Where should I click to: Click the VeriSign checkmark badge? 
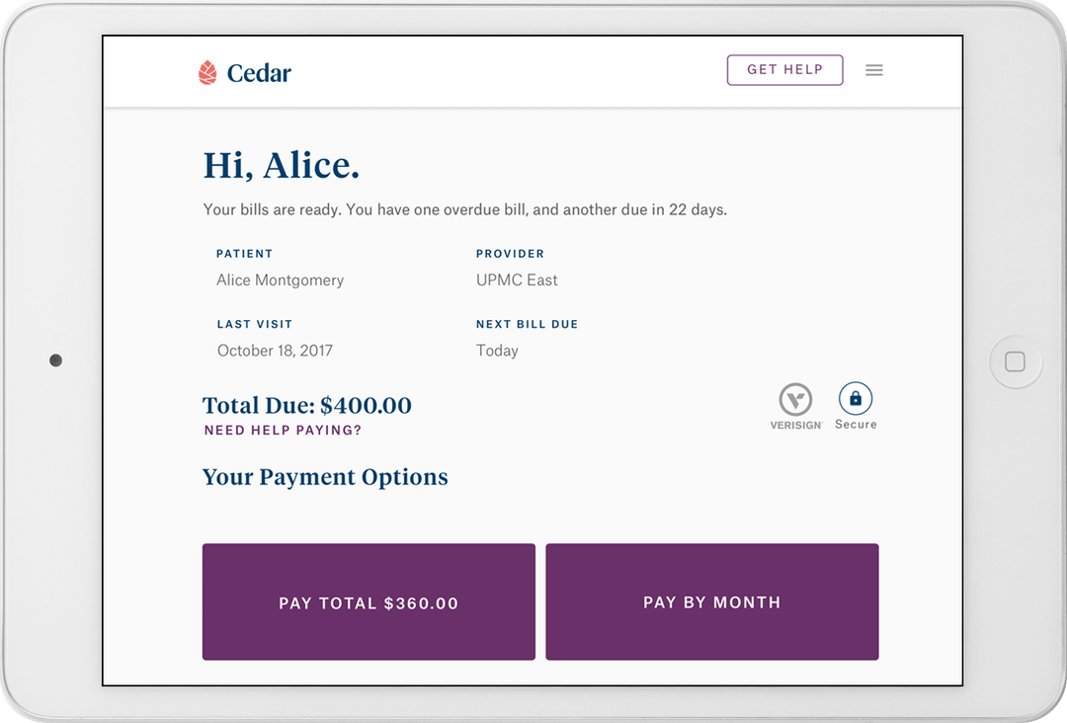(795, 400)
